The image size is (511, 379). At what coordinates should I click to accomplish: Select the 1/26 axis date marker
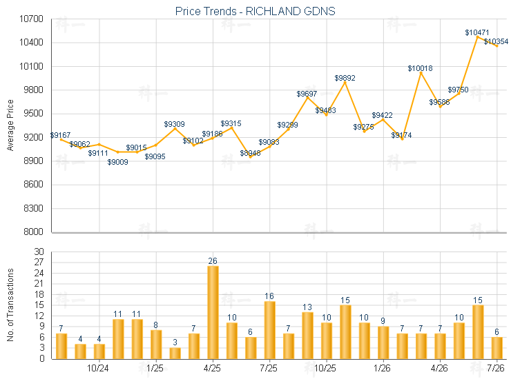click(x=382, y=368)
